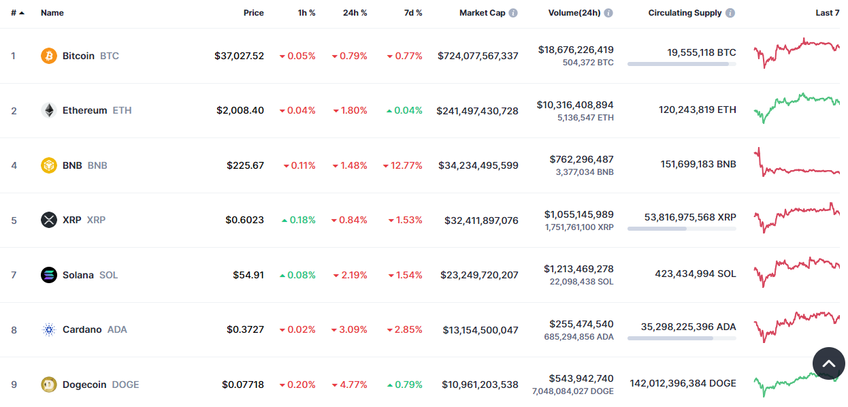Click the XRP black logo icon

pos(49,220)
